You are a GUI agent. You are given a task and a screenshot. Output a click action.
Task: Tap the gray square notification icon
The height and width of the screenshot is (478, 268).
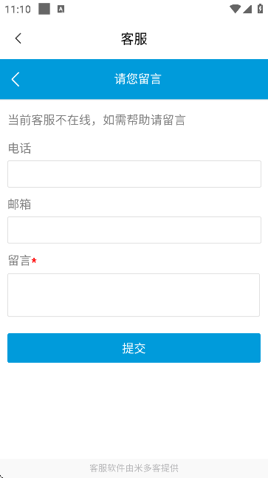(x=44, y=9)
